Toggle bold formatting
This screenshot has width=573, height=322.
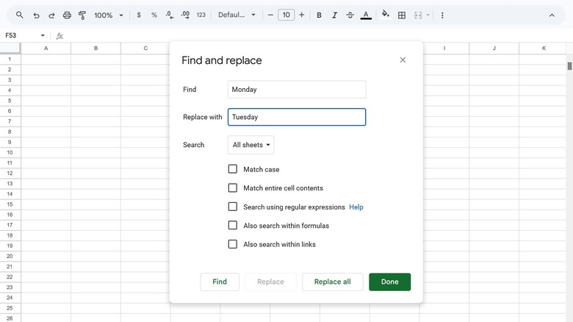319,15
